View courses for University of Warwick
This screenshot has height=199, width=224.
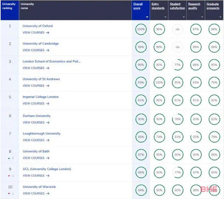pyautogui.click(x=36, y=193)
